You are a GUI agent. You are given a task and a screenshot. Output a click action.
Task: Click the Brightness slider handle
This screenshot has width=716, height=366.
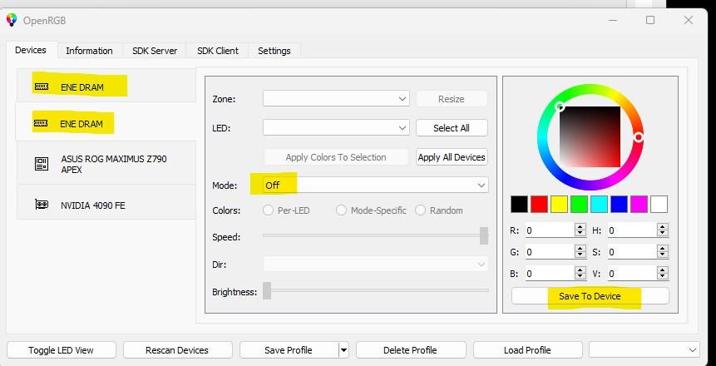click(x=267, y=290)
